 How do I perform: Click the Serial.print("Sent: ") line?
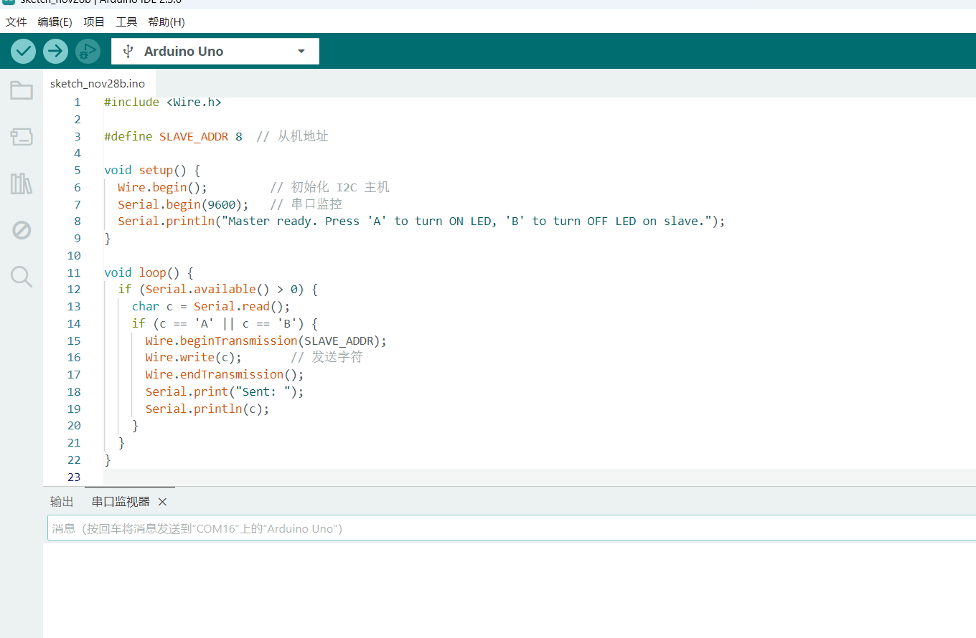pos(225,392)
